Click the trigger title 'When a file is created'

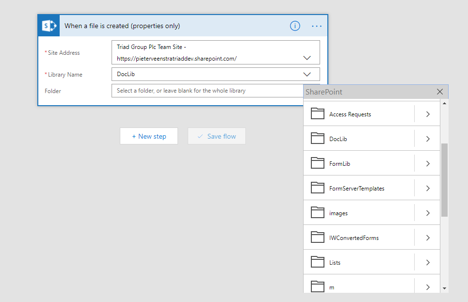(x=122, y=26)
